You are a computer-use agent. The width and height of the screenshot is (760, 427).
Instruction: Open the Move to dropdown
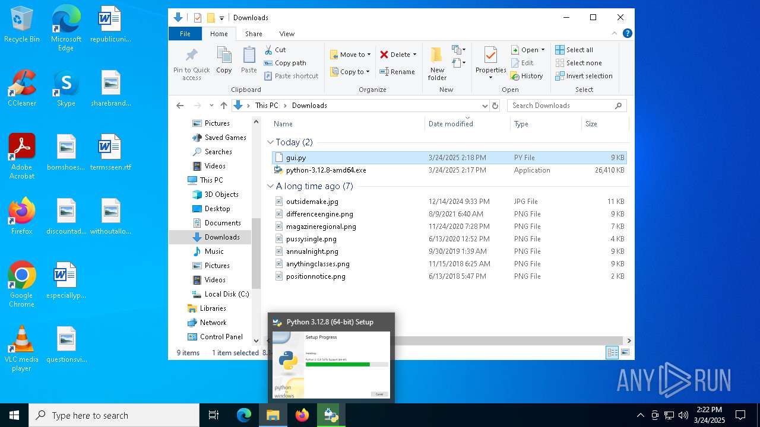coord(350,55)
